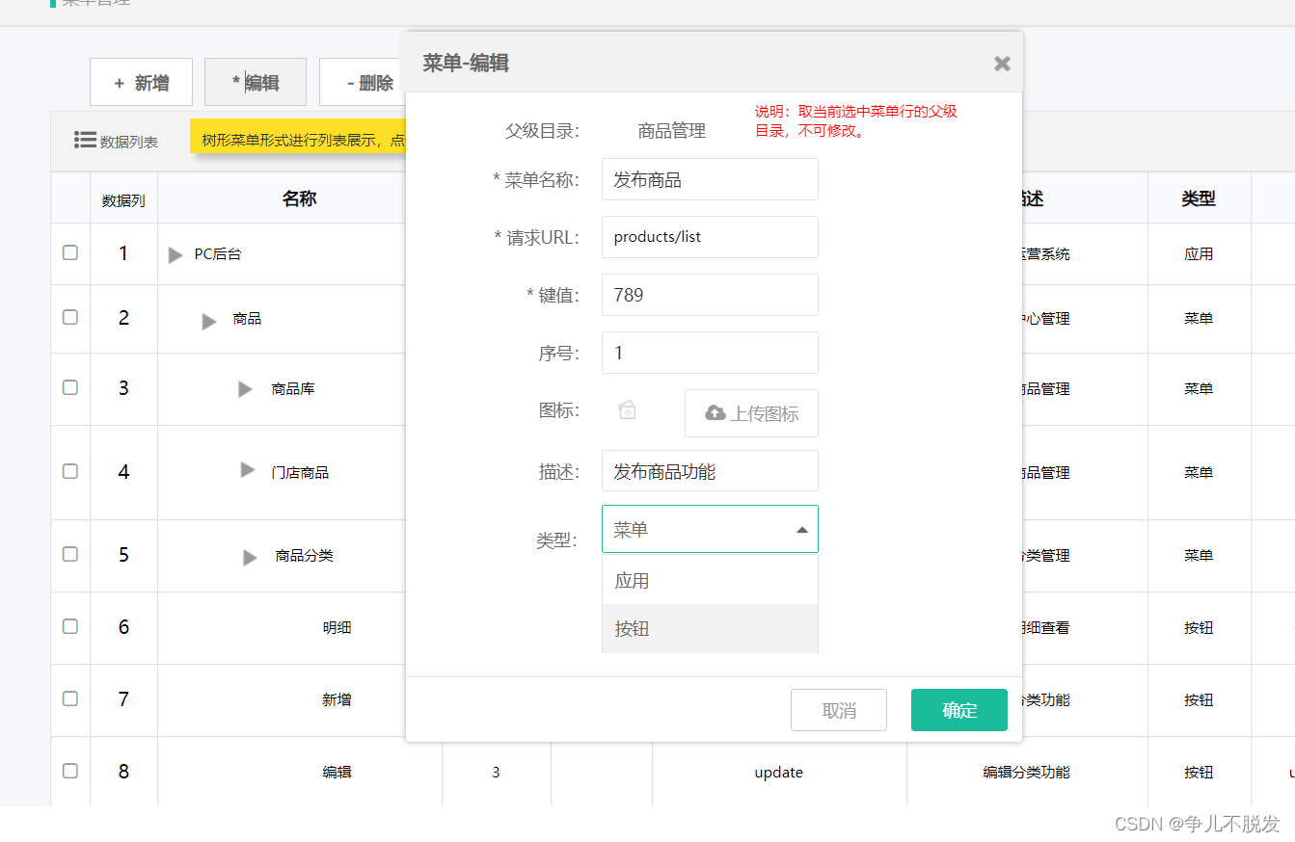Focus the 键值 field showing 789

(x=710, y=295)
